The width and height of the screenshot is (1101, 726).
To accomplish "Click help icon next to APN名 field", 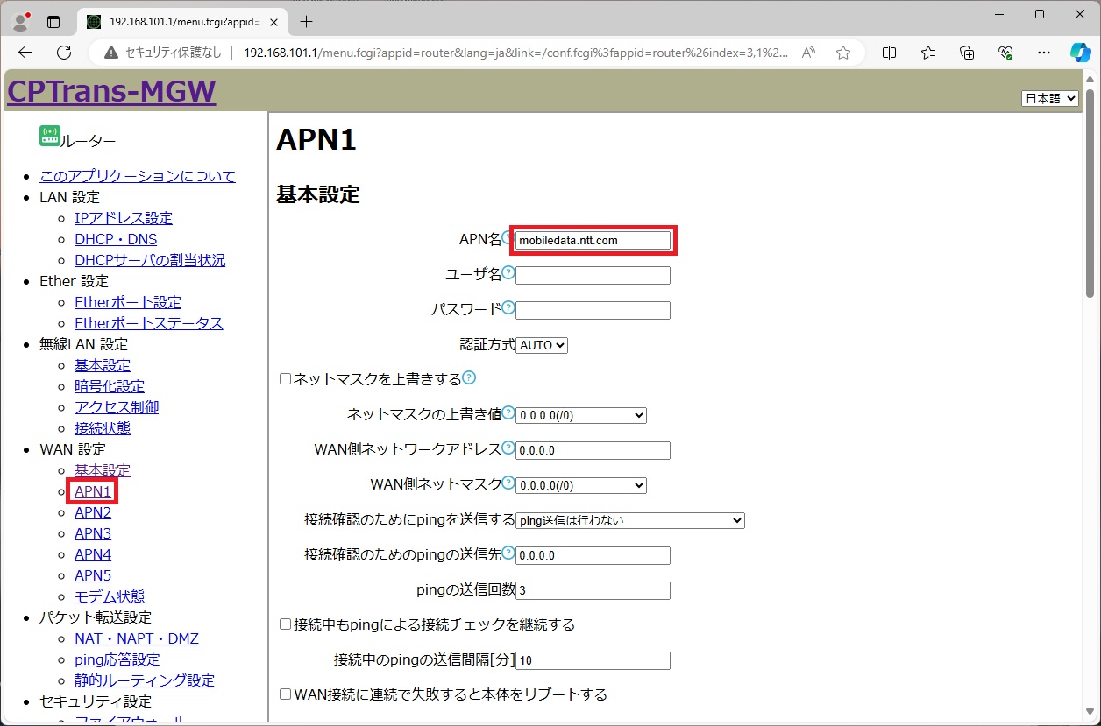I will click(508, 237).
